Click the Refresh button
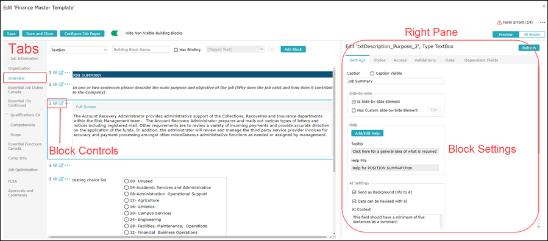Image resolution: width=548 pixels, height=241 pixels. tap(528, 48)
